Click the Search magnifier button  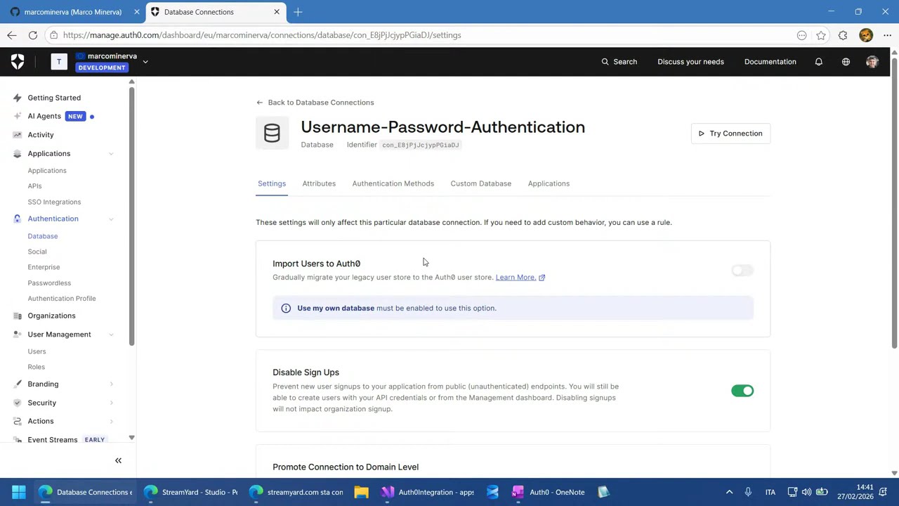tap(619, 62)
